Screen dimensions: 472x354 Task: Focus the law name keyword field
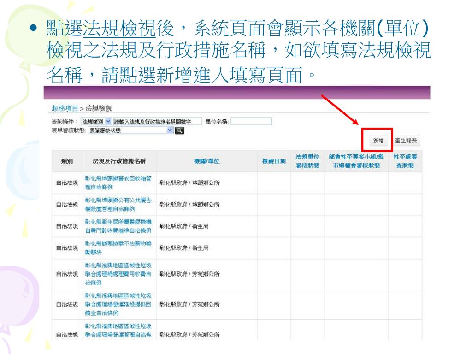158,122
